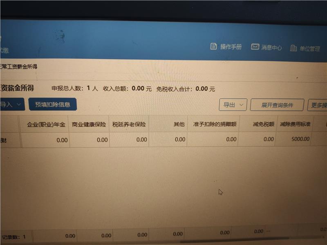Open the 操作手册 manual icon
The width and height of the screenshot is (327, 245).
[213, 47]
